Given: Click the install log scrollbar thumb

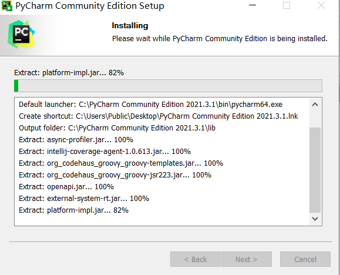Looking at the screenshot, I should 315,170.
